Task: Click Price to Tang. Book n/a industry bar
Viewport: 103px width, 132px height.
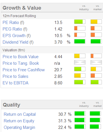Action: coord(80,62)
